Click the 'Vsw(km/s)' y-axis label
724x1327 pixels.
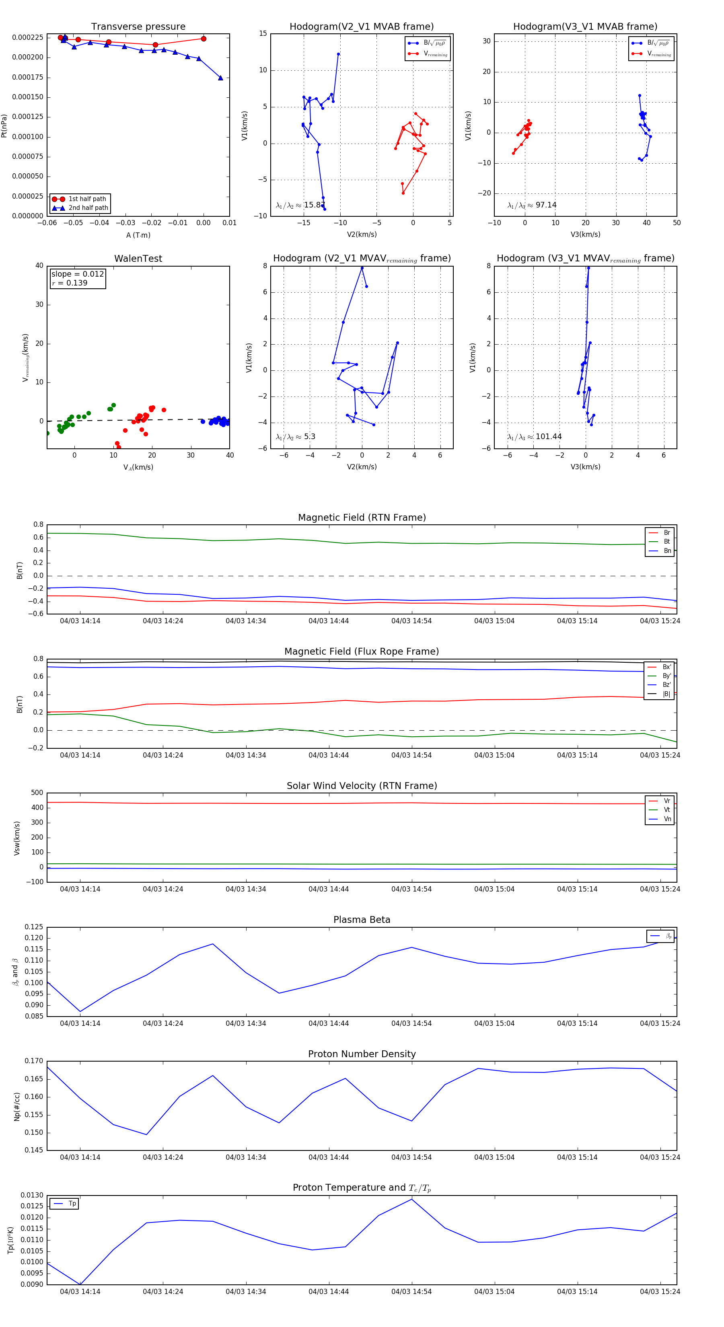pos(17,838)
